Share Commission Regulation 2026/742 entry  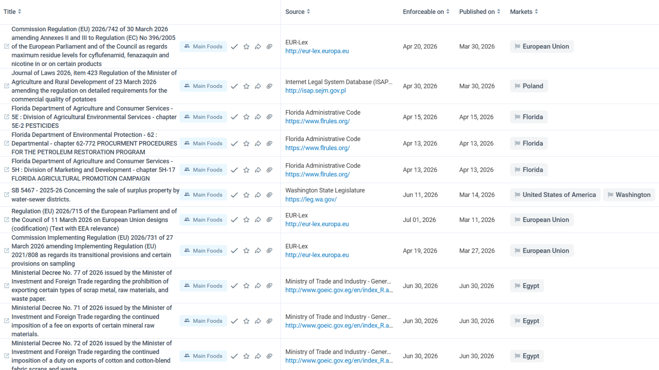tap(258, 47)
